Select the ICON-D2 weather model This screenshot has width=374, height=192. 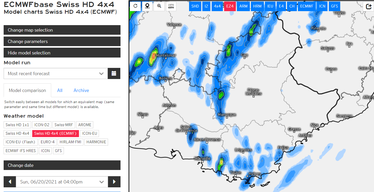coord(42,125)
